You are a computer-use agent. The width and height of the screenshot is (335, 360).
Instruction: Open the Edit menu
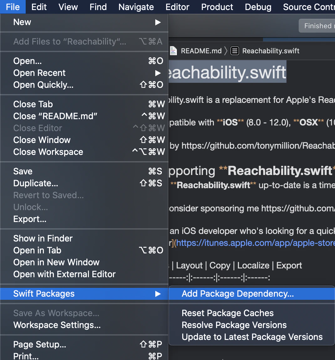[39, 7]
